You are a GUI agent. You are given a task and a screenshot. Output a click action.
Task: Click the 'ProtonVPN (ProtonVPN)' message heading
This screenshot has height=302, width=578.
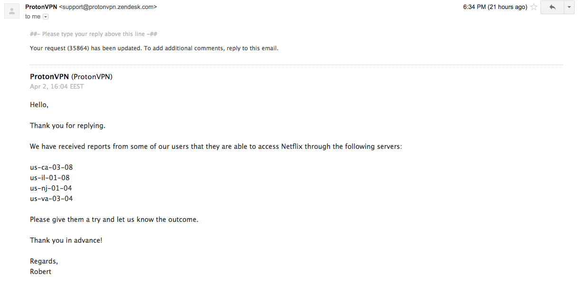tap(71, 76)
